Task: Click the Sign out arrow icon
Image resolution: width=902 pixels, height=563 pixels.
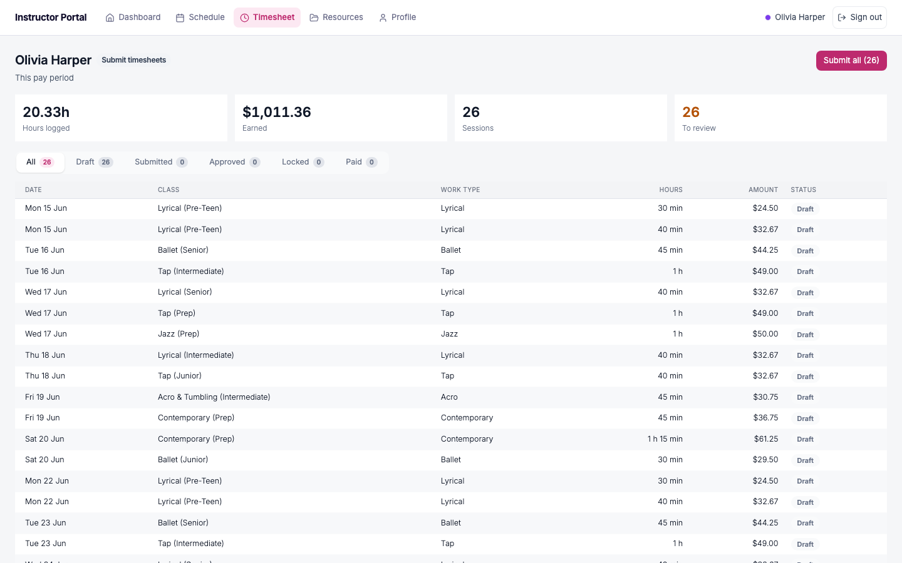Action: coord(842,18)
